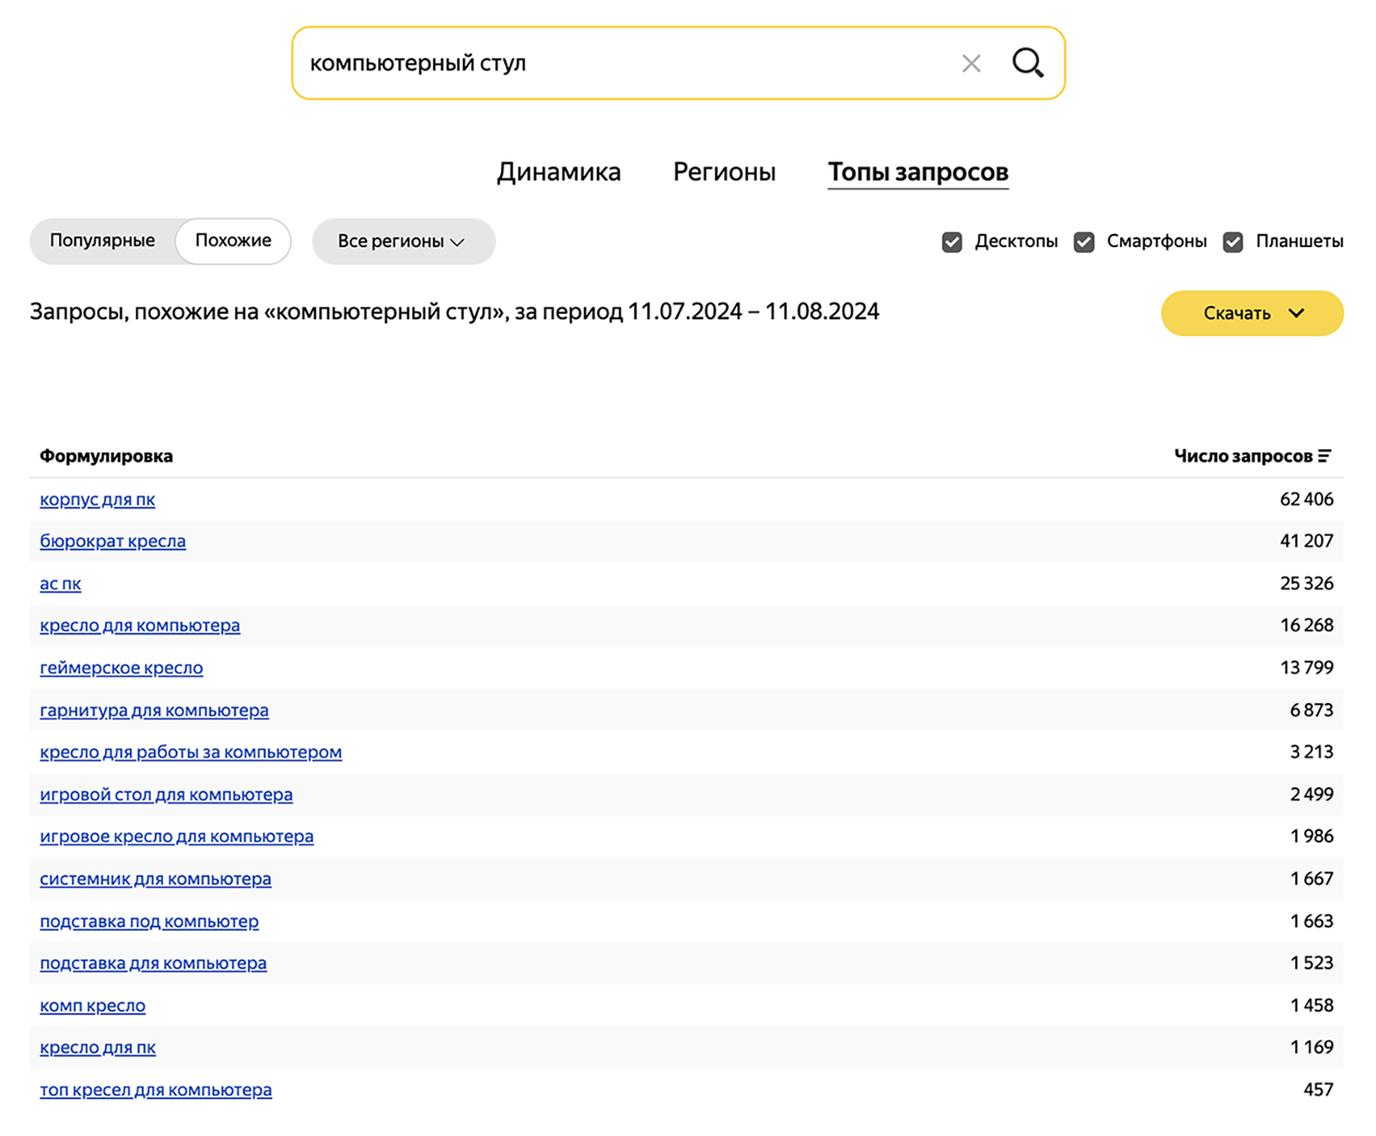
Task: Uncheck the Смартфоны checkbox
Action: tap(1084, 242)
